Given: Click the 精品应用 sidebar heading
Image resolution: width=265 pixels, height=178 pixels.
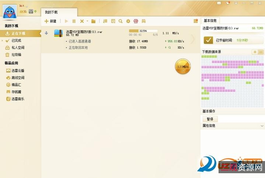Looking at the screenshot, I should (x=11, y=63).
